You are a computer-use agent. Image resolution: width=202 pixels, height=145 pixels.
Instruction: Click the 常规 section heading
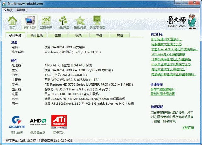tap(14, 42)
